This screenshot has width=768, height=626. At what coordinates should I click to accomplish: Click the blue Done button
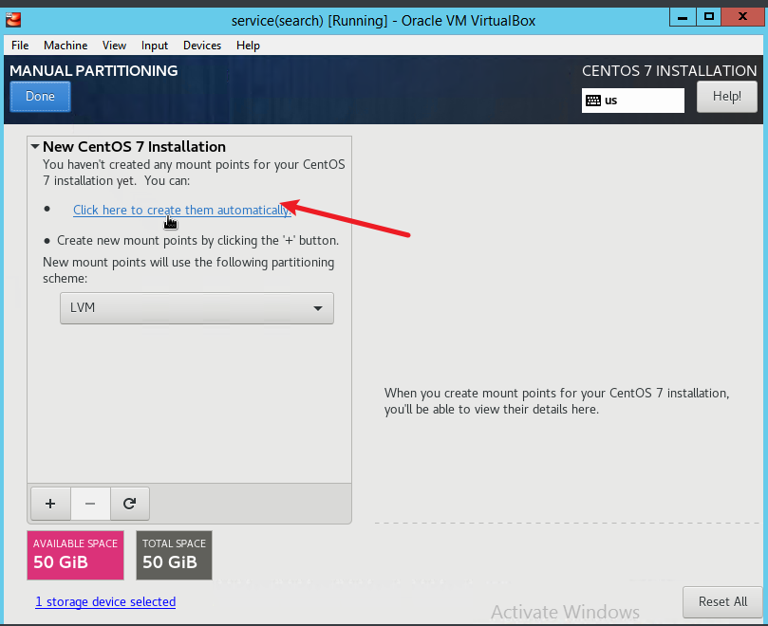(x=40, y=97)
